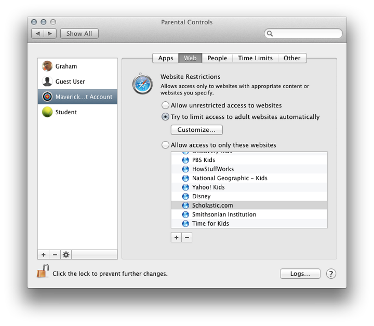
Task: Select the Maverick...t Account row
Action: [x=77, y=97]
